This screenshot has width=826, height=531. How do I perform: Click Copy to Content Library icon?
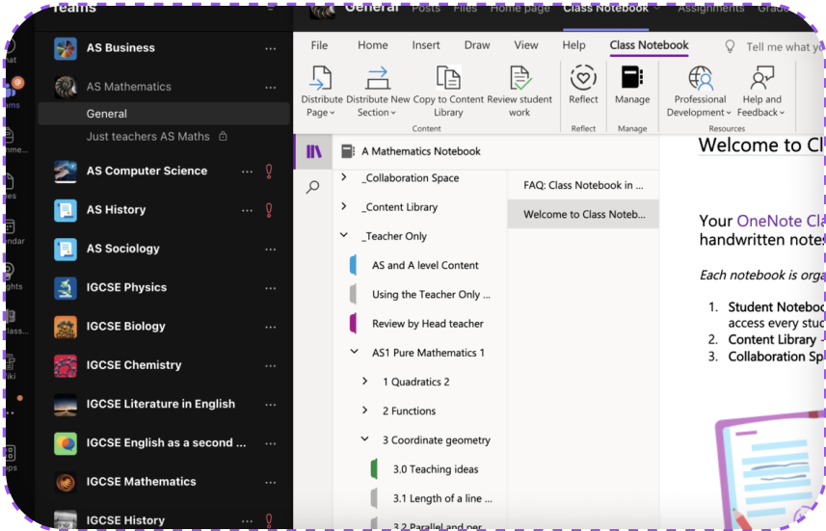click(448, 78)
